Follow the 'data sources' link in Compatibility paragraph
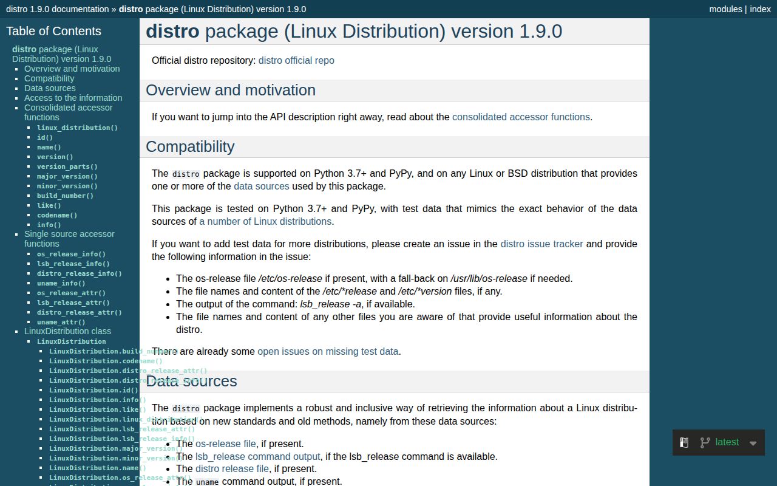 point(262,186)
